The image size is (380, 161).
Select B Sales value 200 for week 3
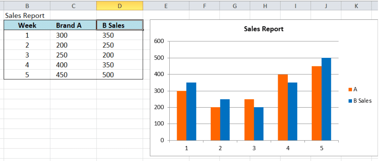click(120, 55)
